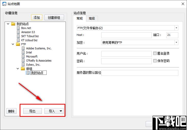The height and width of the screenshot is (130, 187).
Task: Select the Box.net tree entry
Action: 26,28
